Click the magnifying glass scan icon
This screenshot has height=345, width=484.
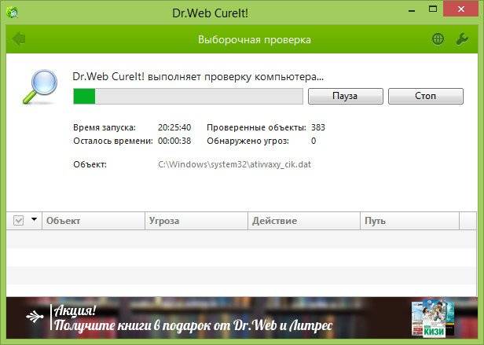point(40,86)
